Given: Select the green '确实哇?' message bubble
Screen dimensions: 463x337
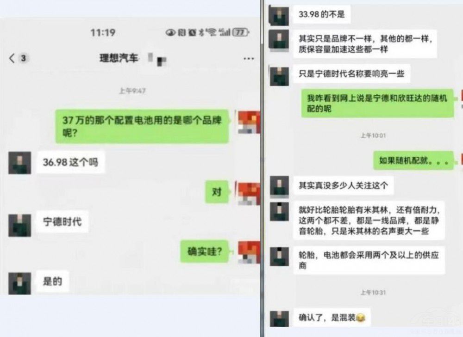Looking at the screenshot, I should click(205, 251).
